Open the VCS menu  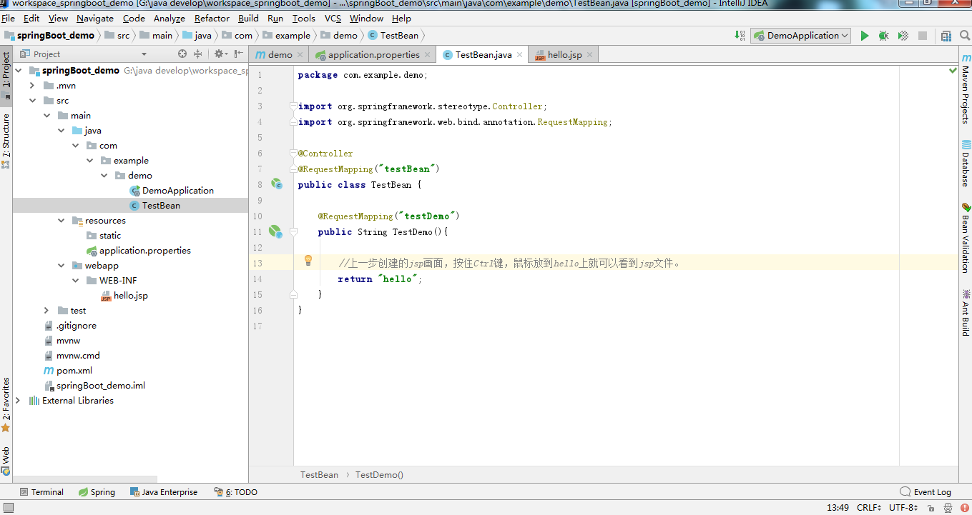[x=333, y=19]
